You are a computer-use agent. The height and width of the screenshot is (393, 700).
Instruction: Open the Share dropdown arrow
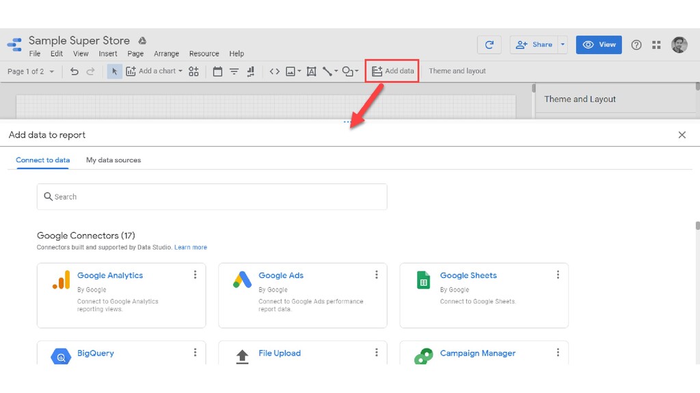click(563, 44)
